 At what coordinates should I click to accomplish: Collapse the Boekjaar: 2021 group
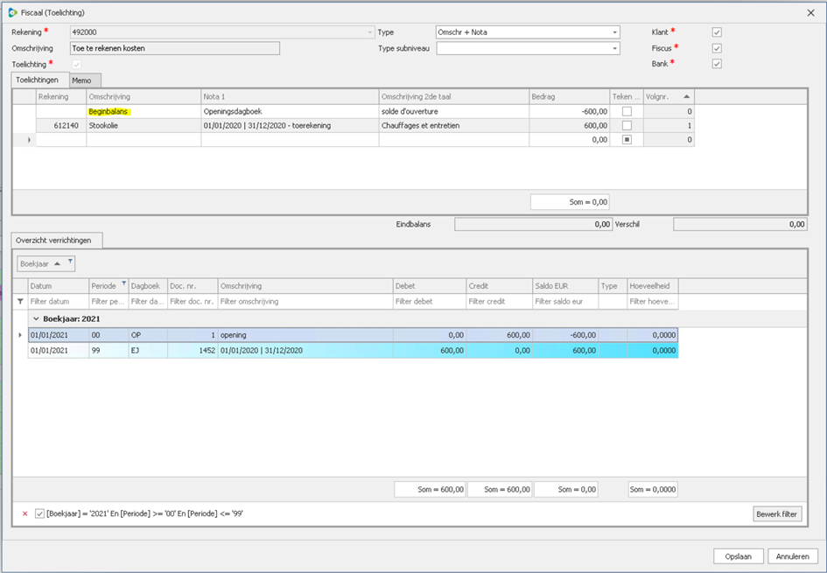point(36,319)
